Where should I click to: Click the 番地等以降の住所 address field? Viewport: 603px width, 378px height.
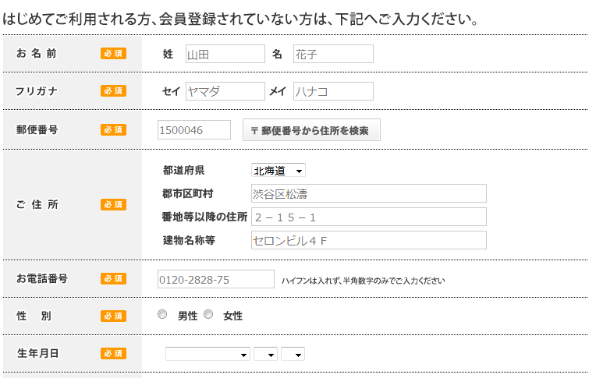tap(368, 217)
